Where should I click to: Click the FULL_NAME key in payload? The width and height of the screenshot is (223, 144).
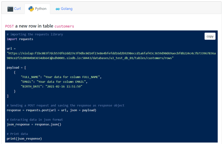[31, 77]
